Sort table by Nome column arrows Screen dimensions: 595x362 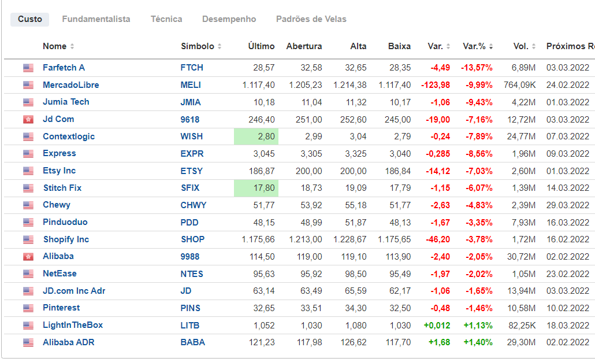point(72,47)
